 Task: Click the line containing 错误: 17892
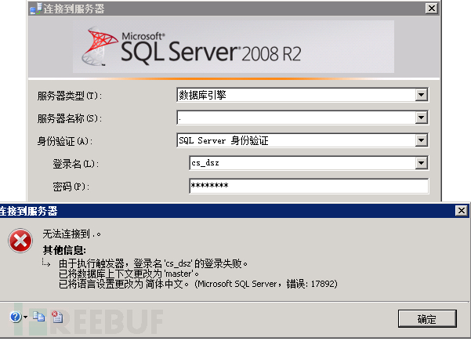(198, 284)
